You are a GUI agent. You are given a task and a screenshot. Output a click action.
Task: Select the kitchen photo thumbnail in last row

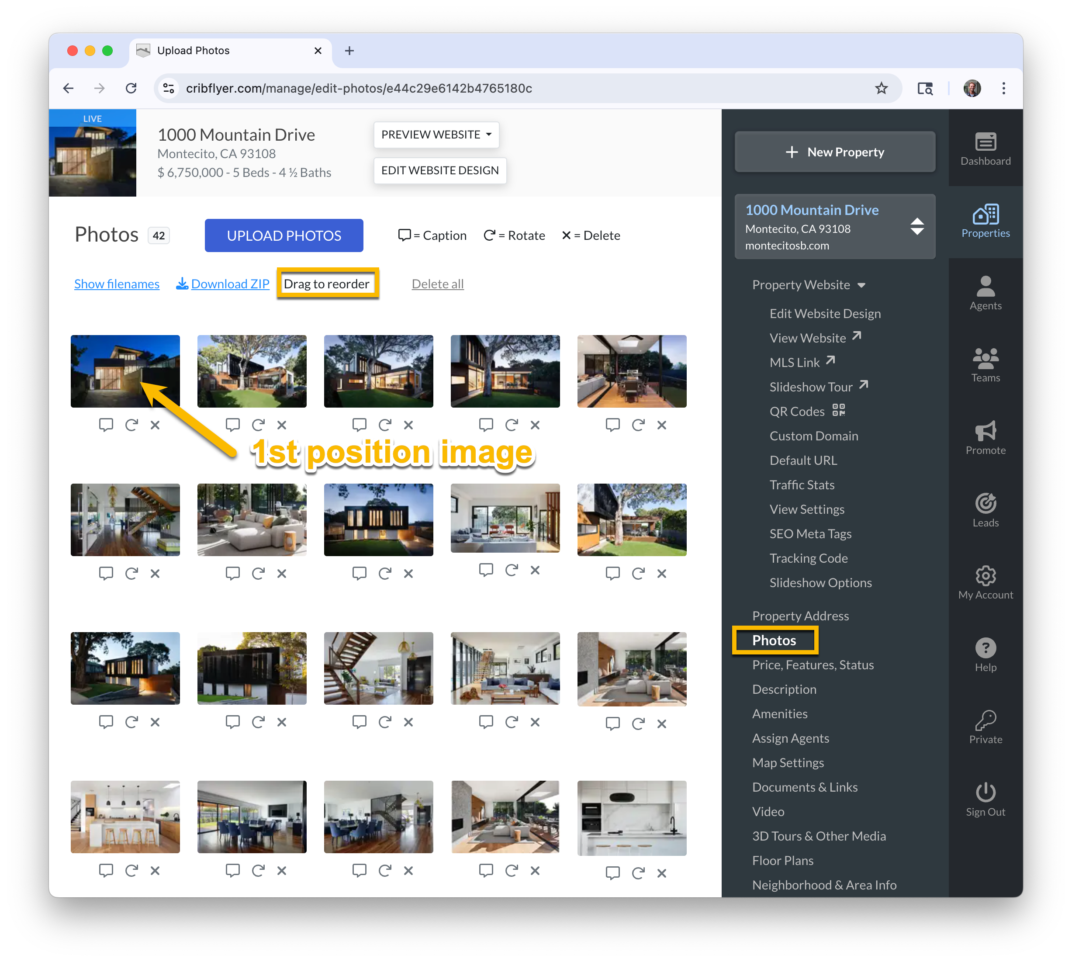tap(125, 817)
